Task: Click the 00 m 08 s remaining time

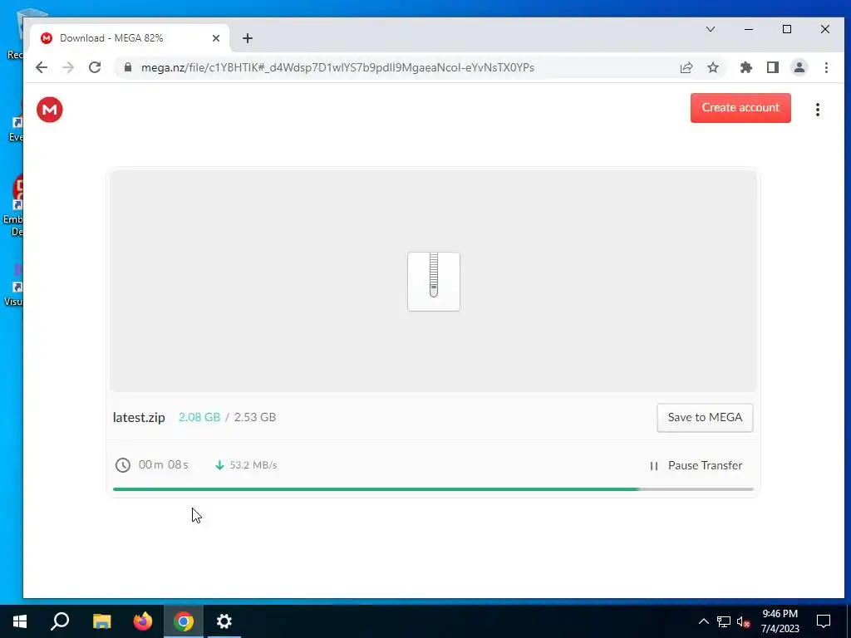Action: (164, 464)
